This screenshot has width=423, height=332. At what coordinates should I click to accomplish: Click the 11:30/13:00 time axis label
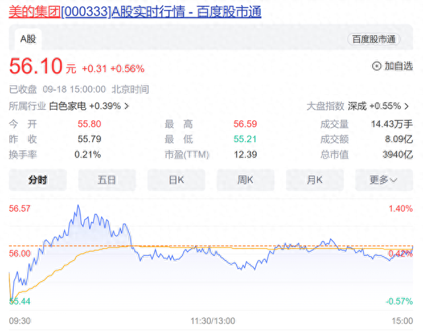click(213, 321)
